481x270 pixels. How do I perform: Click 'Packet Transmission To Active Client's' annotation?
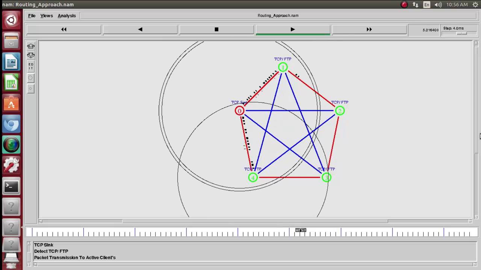75,258
